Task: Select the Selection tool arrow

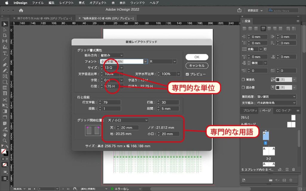Action: (x=5, y=24)
